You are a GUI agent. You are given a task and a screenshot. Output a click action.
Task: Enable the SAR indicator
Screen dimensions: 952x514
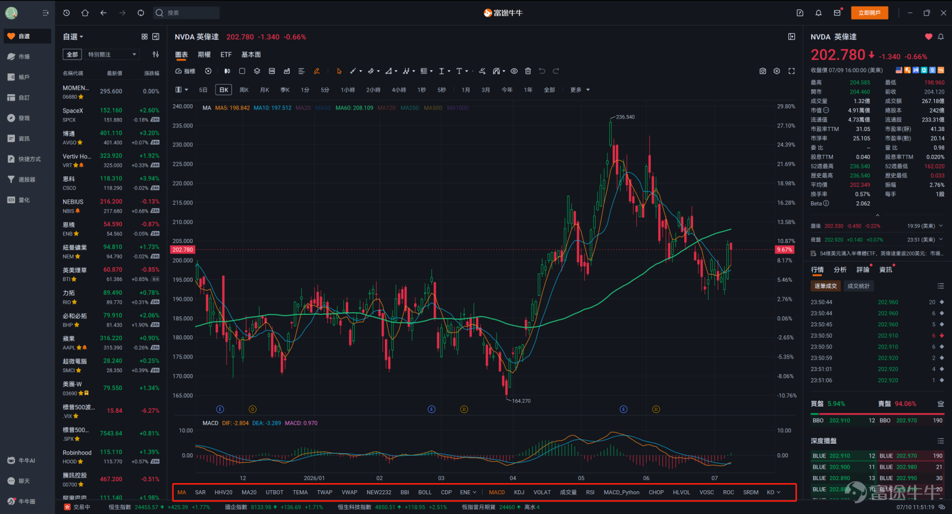201,493
